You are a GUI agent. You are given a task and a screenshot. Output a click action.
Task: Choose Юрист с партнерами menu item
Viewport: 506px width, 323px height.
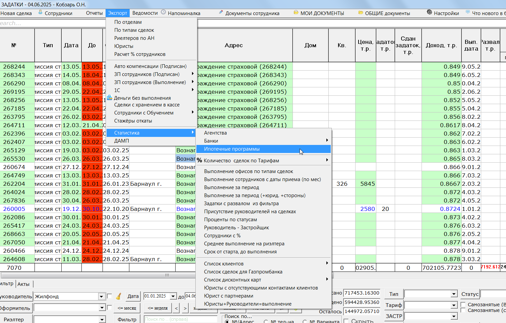pyautogui.click(x=263, y=296)
